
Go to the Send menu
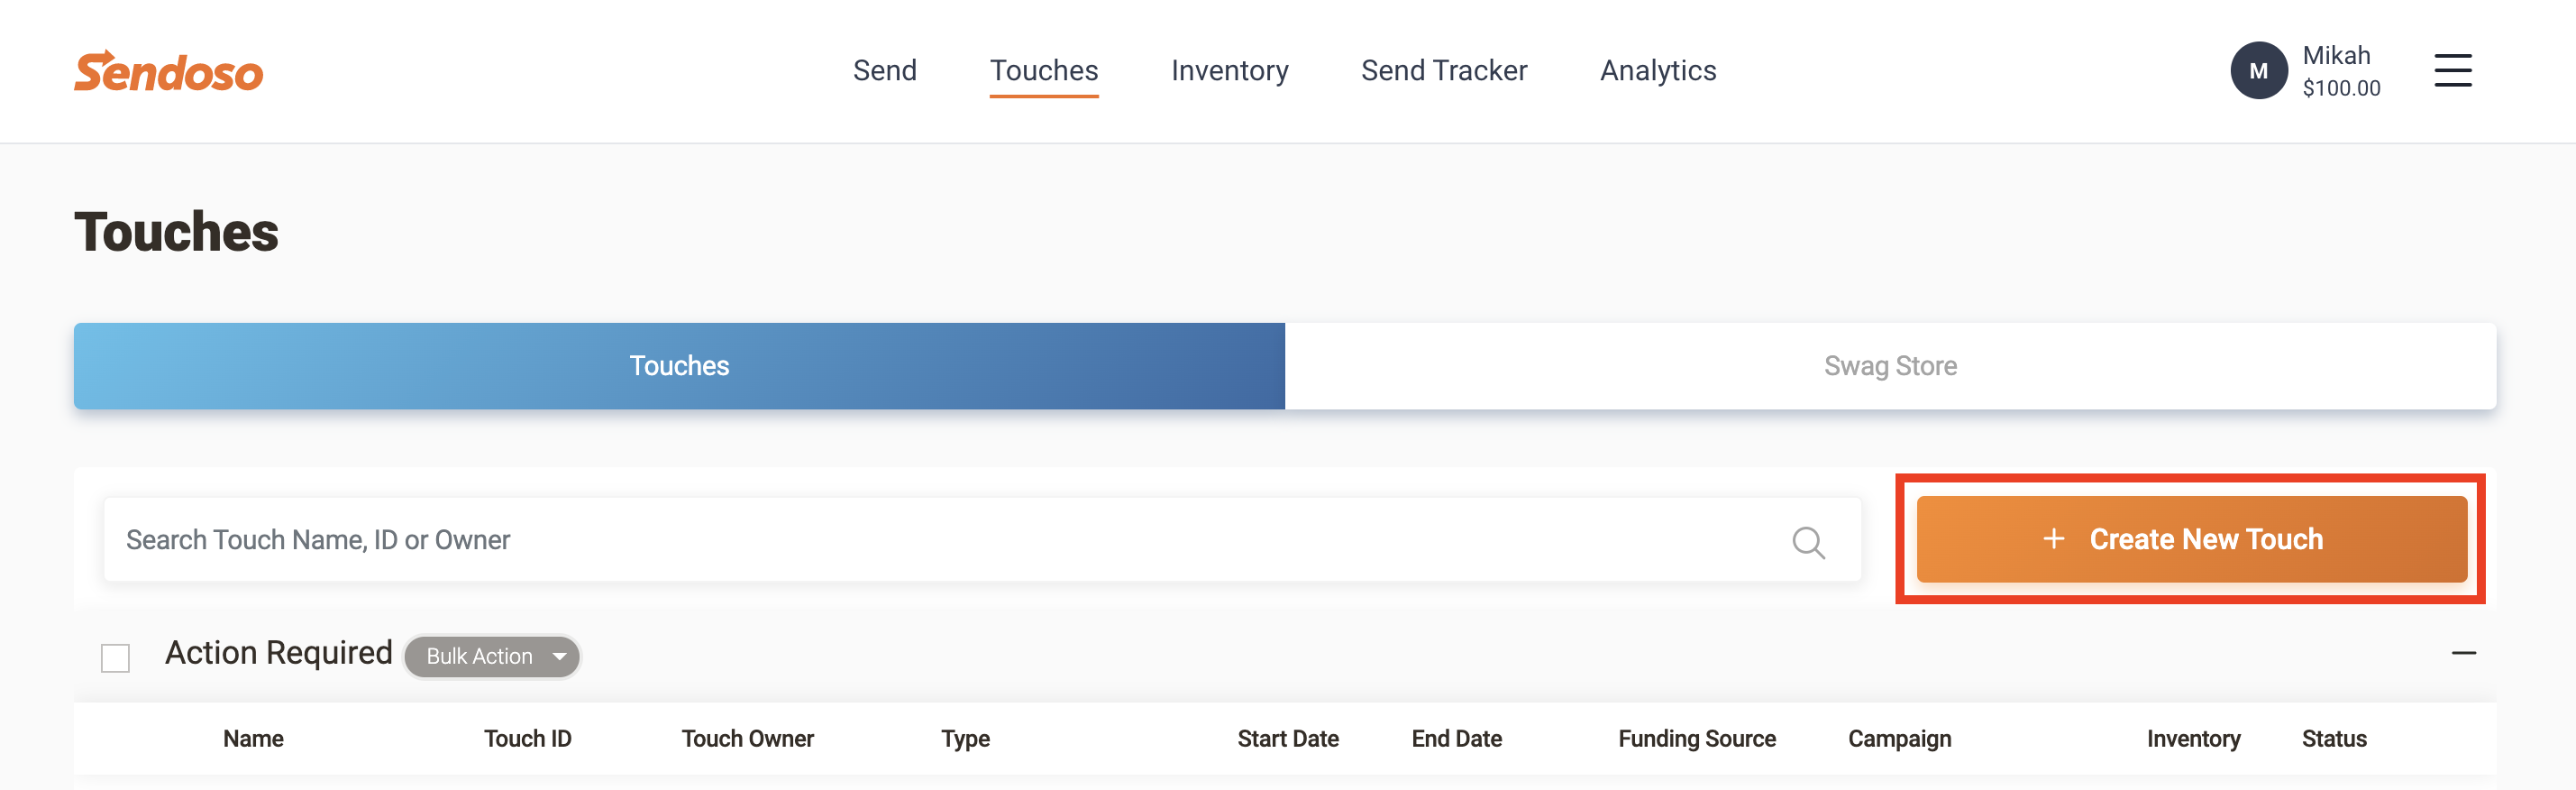click(x=884, y=71)
